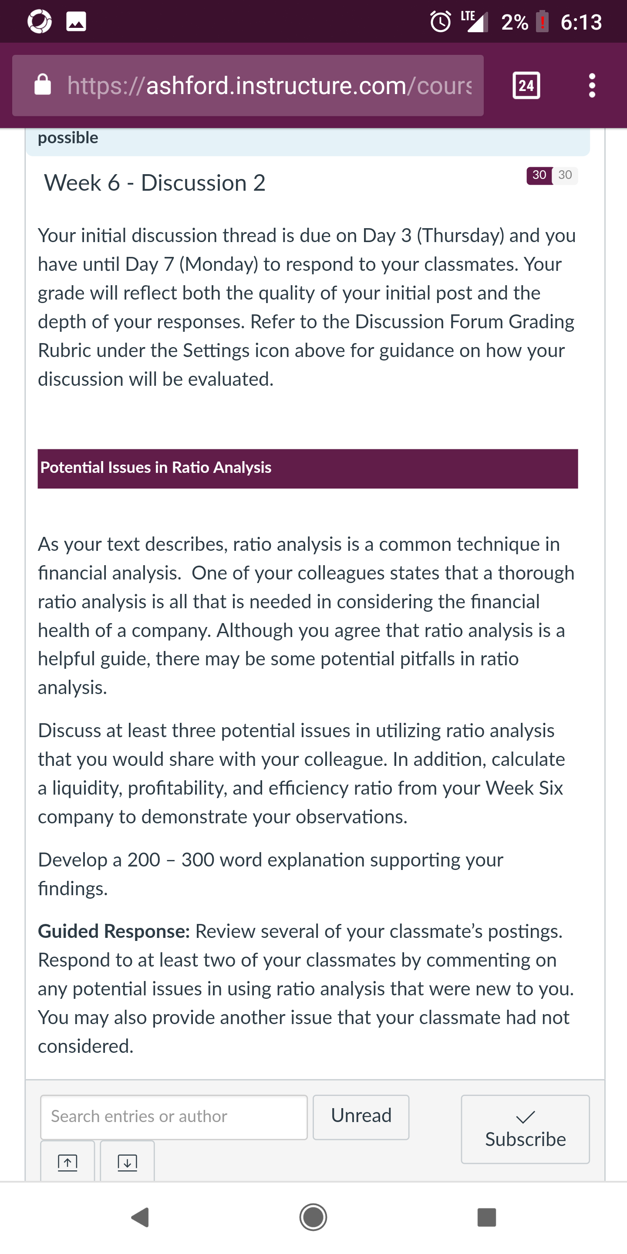
Task: Tap the Potential Issues in Ratio Analysis banner
Action: tap(308, 469)
